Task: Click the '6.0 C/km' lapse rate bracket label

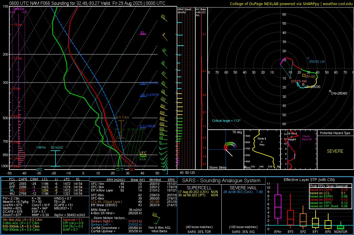Action: tap(123, 118)
